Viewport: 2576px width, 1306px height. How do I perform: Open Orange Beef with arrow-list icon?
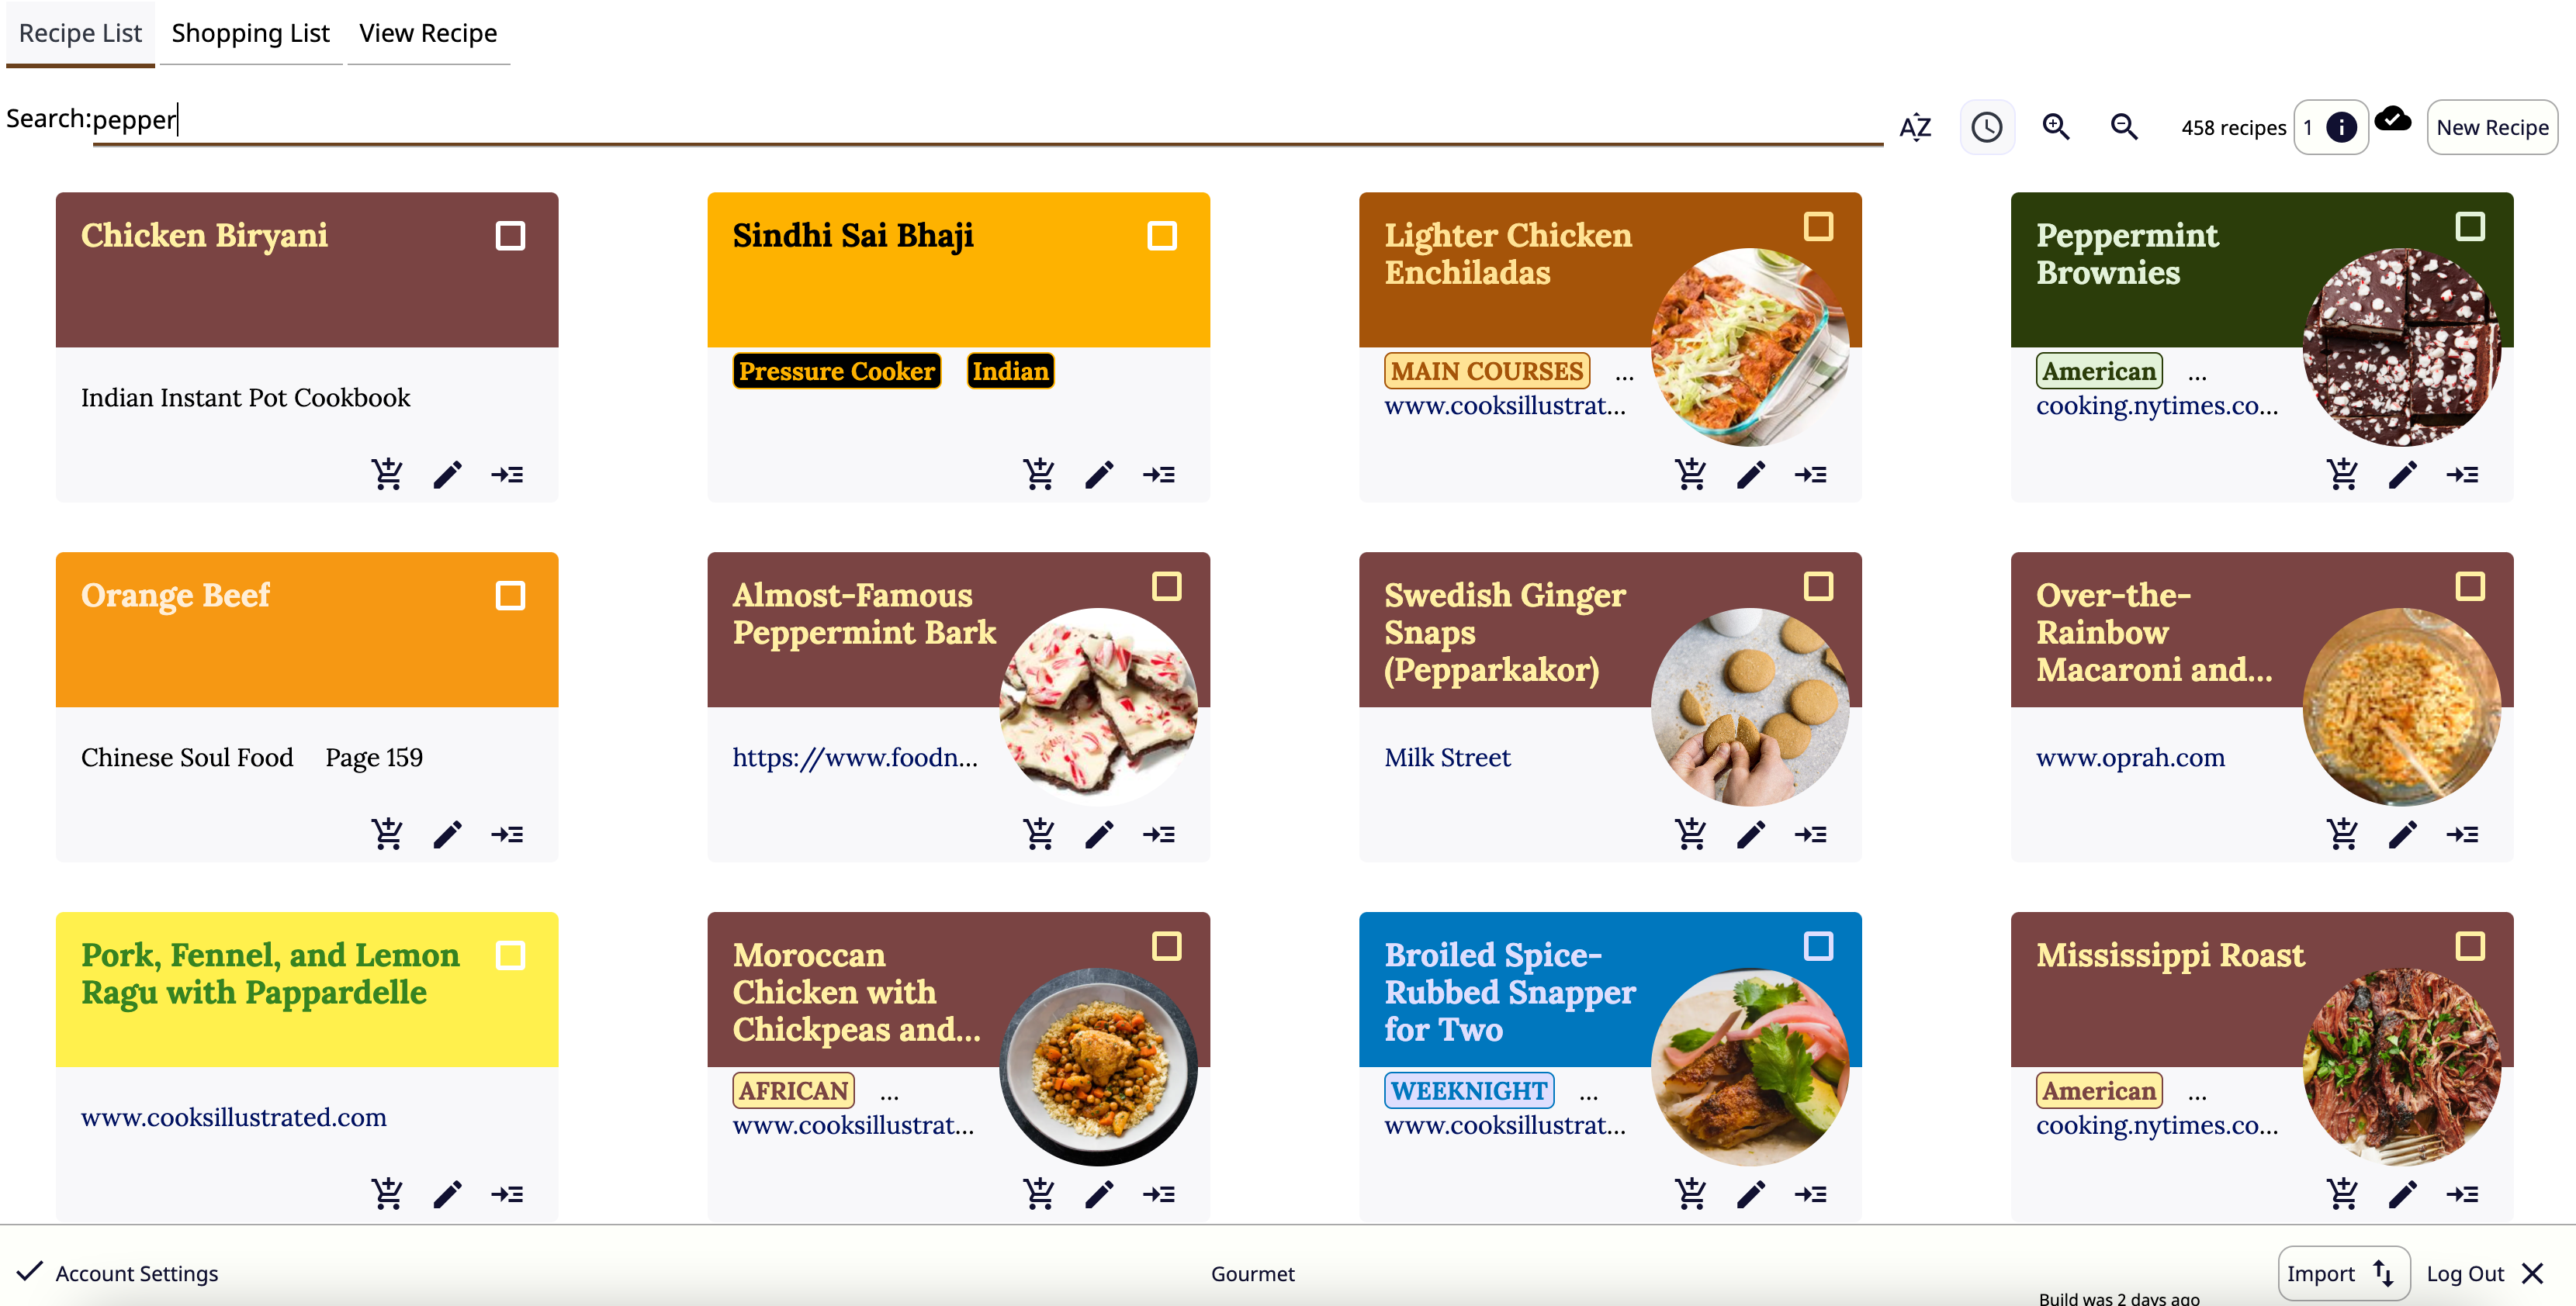pyautogui.click(x=507, y=834)
